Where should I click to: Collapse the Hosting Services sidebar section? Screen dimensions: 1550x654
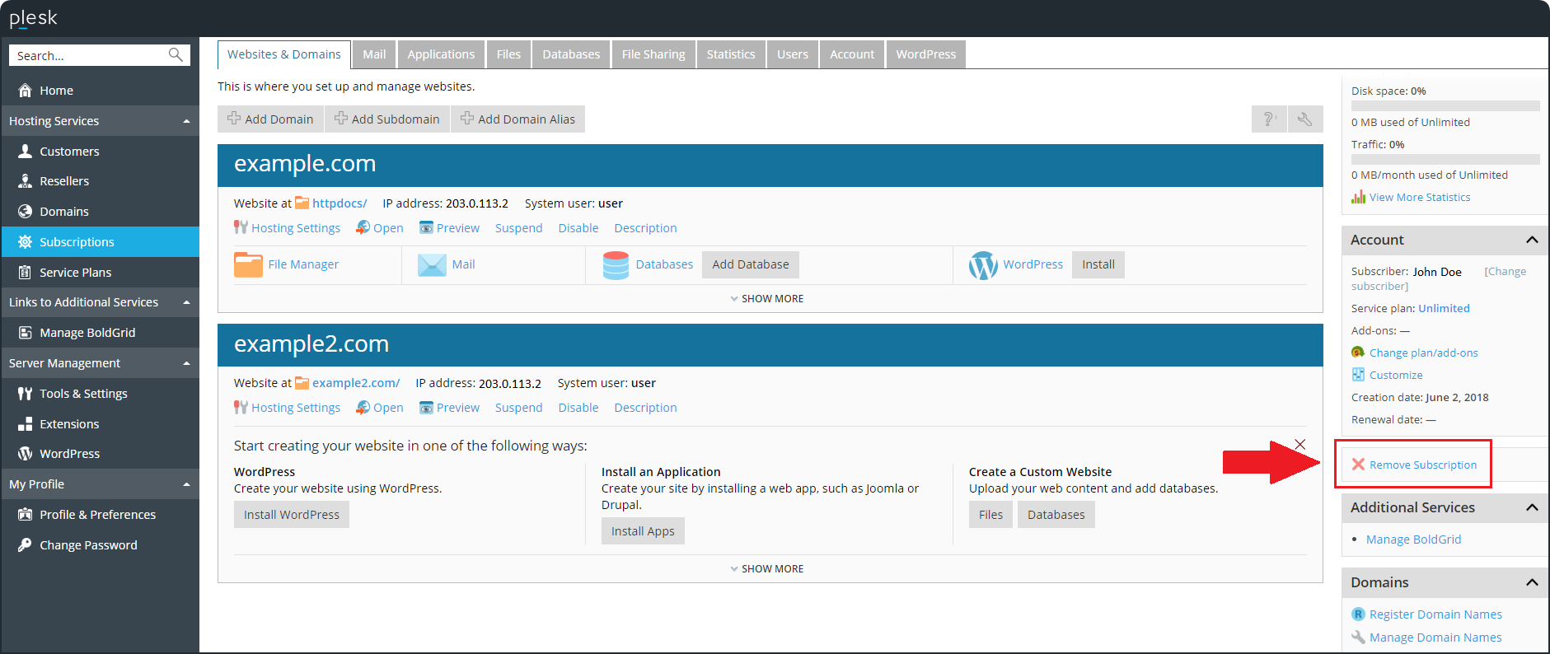pyautogui.click(x=186, y=121)
